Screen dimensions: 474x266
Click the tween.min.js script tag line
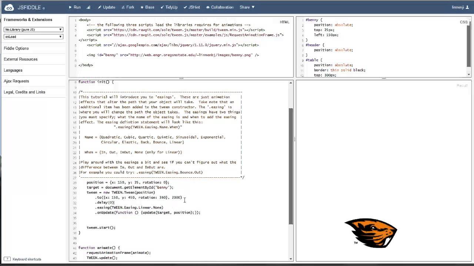176,30
